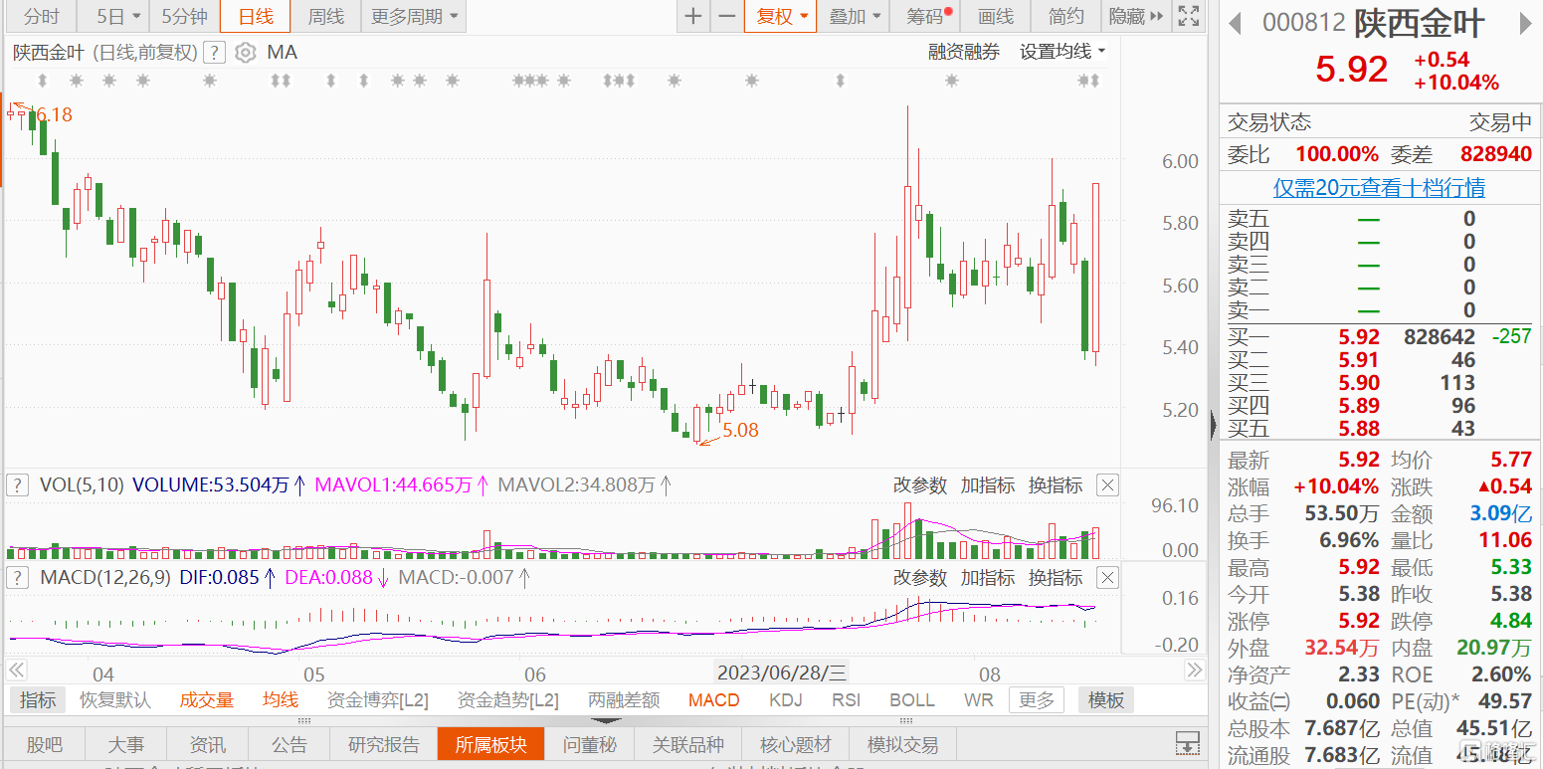Click MACD panel 改参数 link
Image resolution: width=1543 pixels, height=769 pixels.
point(920,578)
